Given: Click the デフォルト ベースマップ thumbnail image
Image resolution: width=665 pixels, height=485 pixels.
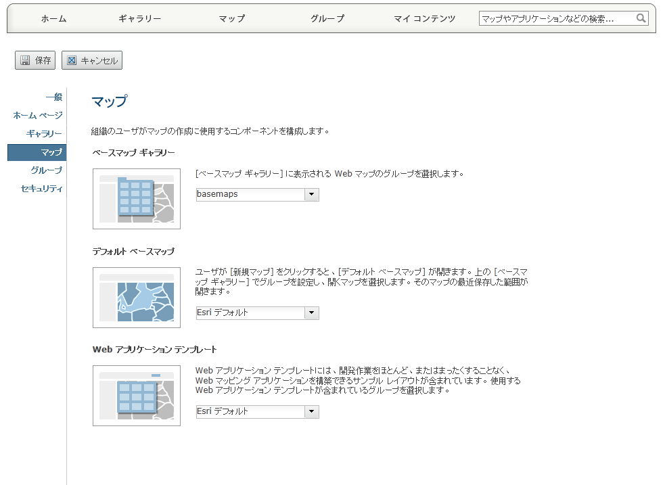Looking at the screenshot, I should tap(137, 298).
